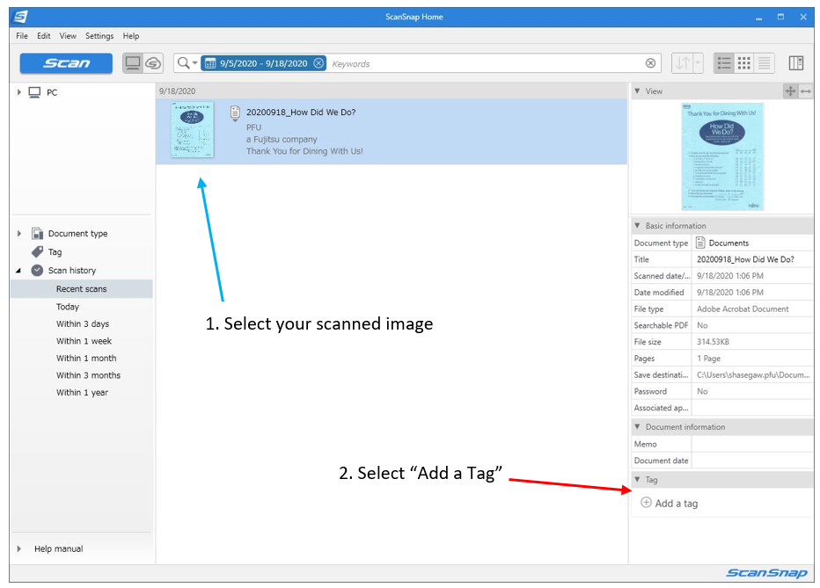Switch to the compact text list view
The width and height of the screenshot is (820, 588).
(764, 63)
